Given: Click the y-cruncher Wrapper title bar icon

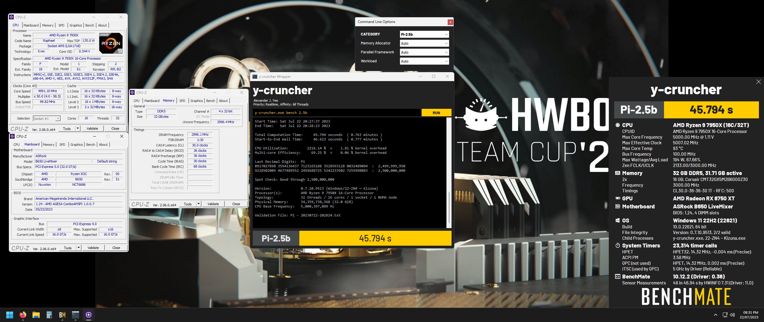Looking at the screenshot, I should pos(255,77).
